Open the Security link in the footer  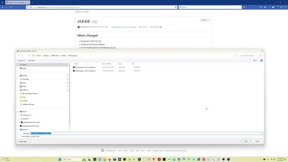[132, 151]
